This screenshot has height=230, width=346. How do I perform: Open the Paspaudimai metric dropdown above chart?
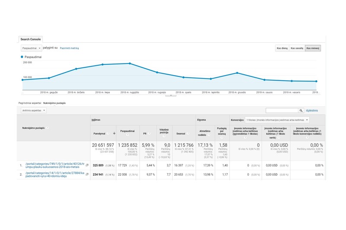(x=31, y=48)
